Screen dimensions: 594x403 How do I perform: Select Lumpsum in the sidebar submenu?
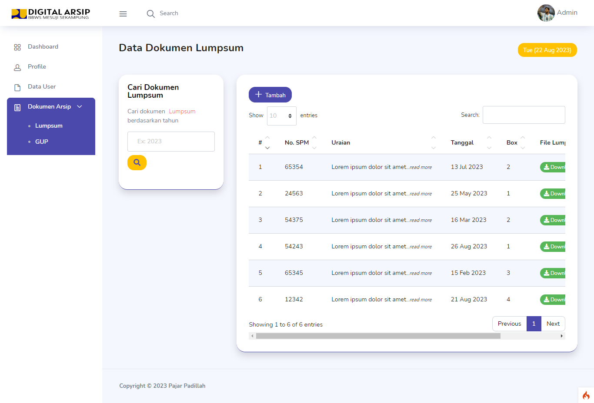[49, 126]
